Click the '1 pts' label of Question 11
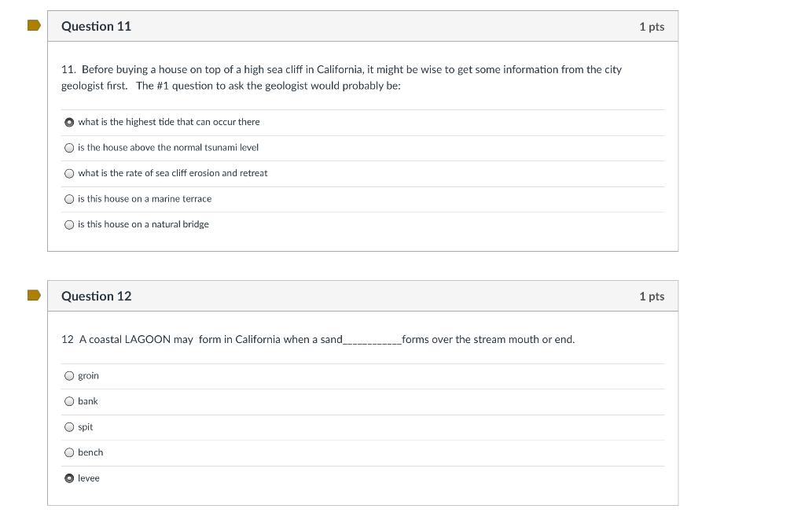The height and width of the screenshot is (520, 805). click(652, 27)
